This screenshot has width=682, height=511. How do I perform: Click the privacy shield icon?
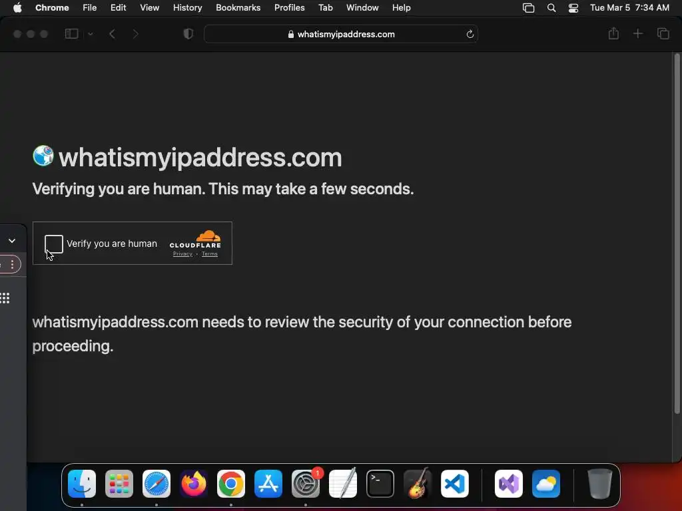point(188,34)
